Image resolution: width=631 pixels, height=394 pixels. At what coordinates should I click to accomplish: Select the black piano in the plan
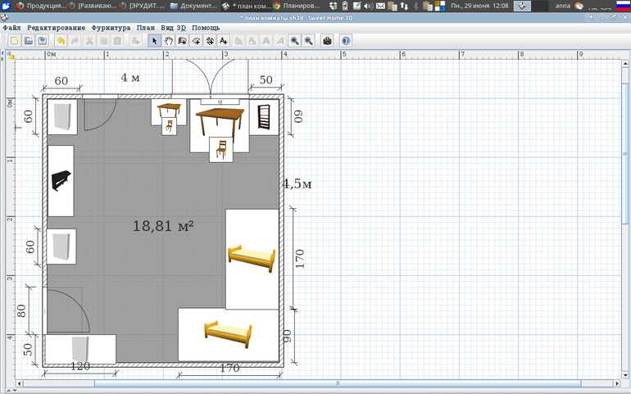tap(61, 181)
